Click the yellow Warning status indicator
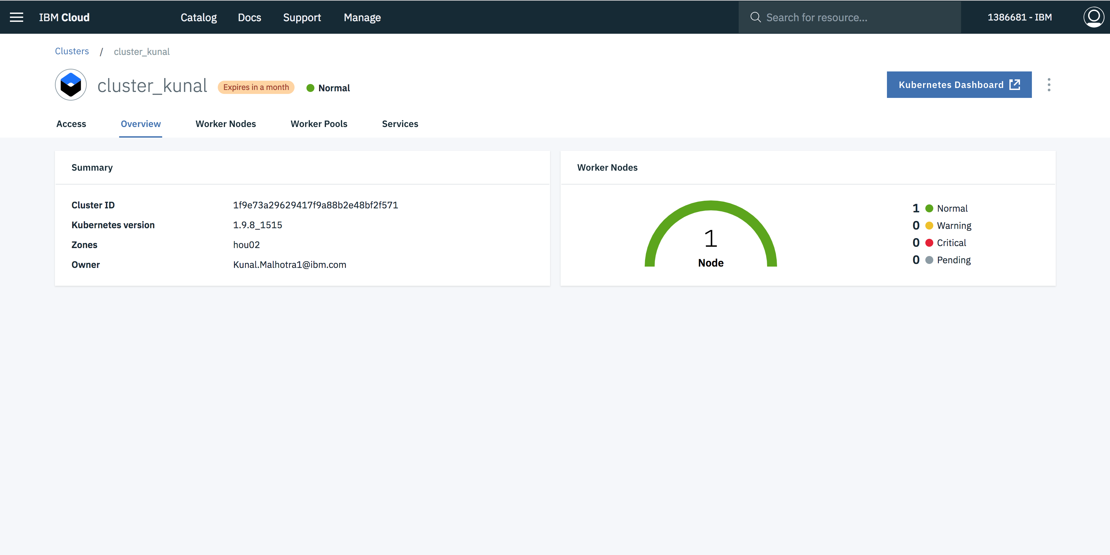This screenshot has height=555, width=1110. [929, 226]
